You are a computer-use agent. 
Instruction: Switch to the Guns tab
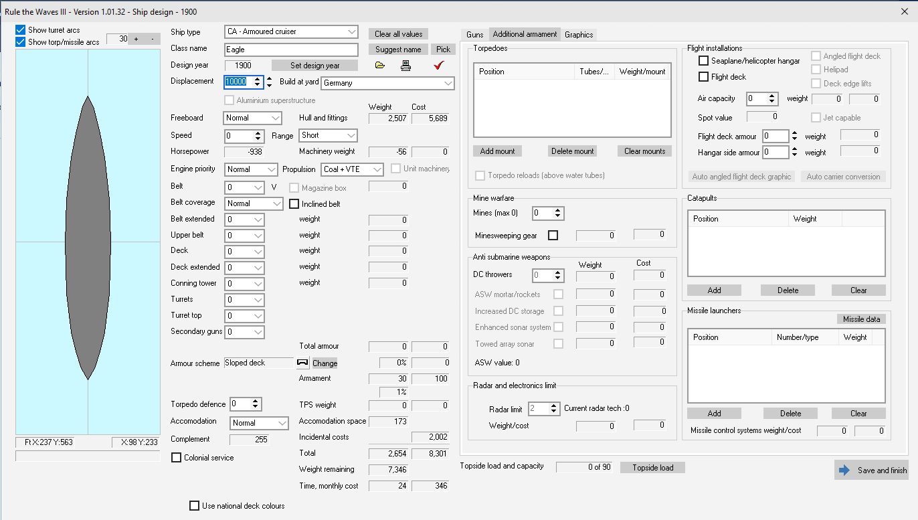[x=474, y=34]
